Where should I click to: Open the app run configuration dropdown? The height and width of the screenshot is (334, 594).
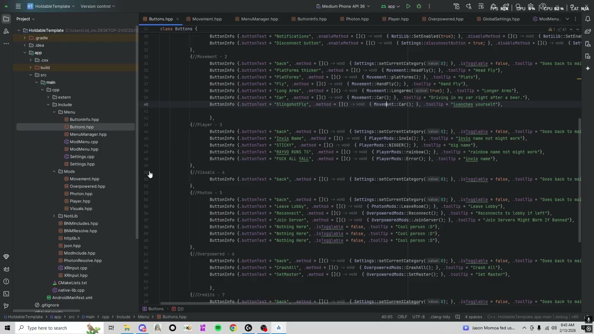(390, 6)
